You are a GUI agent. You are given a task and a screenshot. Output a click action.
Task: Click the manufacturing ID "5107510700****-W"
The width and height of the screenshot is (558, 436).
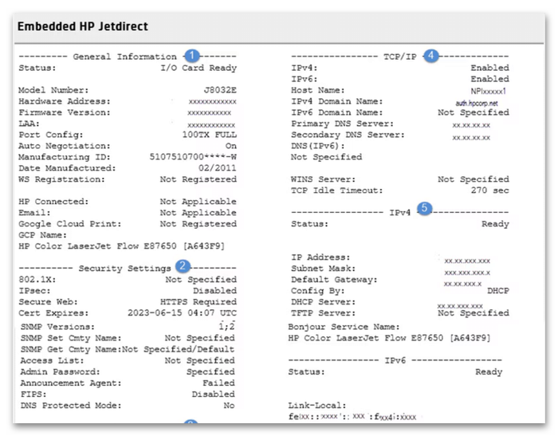(193, 157)
